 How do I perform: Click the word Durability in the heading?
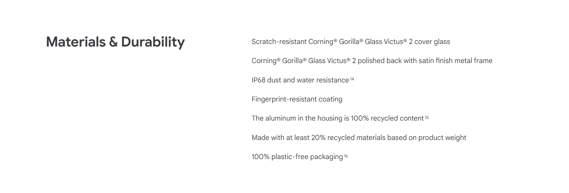[x=153, y=42]
